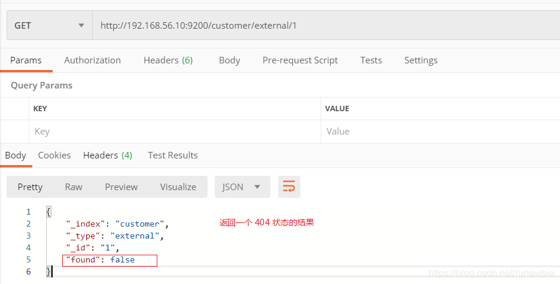Switch to the Tests tab

371,60
